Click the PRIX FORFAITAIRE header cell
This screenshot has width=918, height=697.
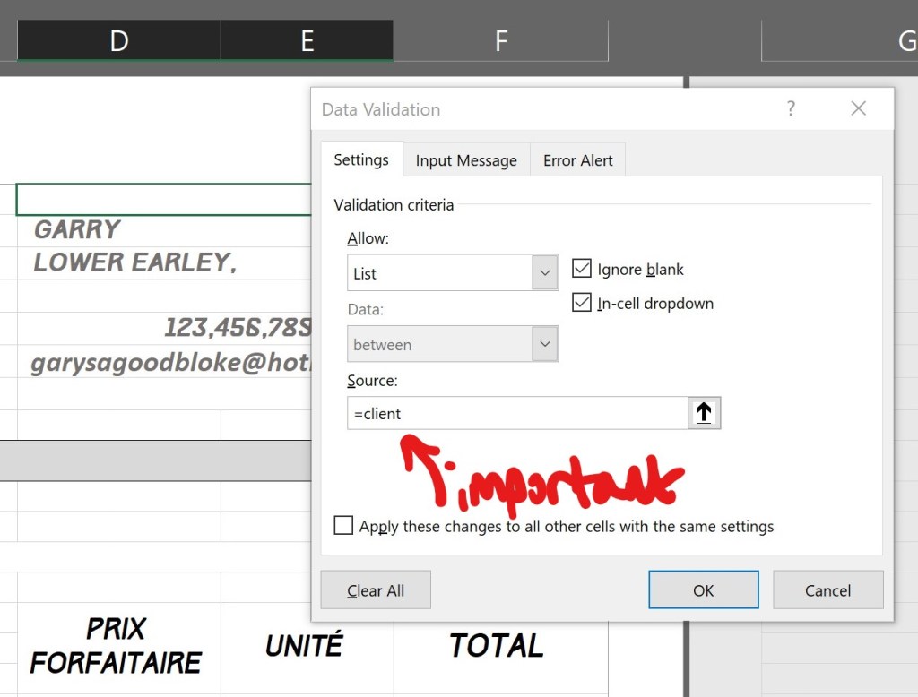(117, 645)
